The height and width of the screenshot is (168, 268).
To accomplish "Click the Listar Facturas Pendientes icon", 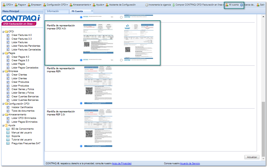I will coord(8,46).
